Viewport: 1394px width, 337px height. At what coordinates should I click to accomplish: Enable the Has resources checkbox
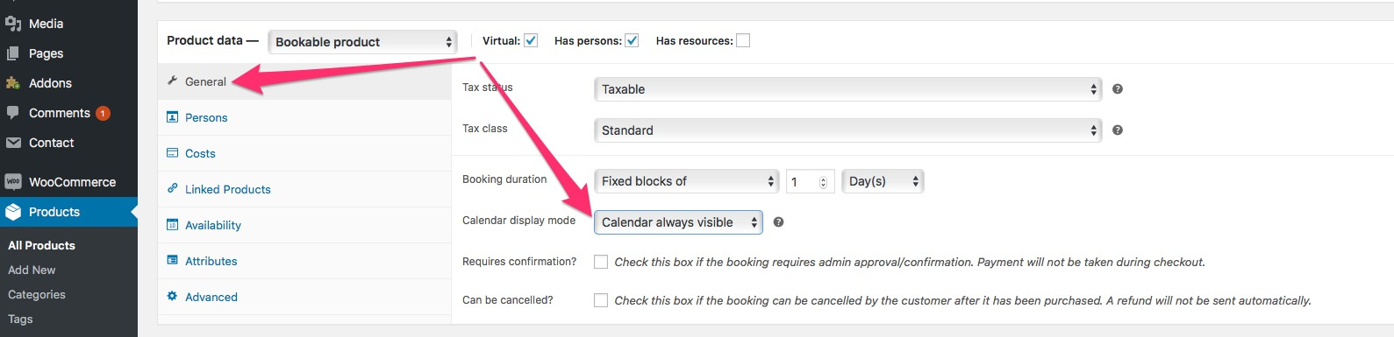[x=743, y=40]
